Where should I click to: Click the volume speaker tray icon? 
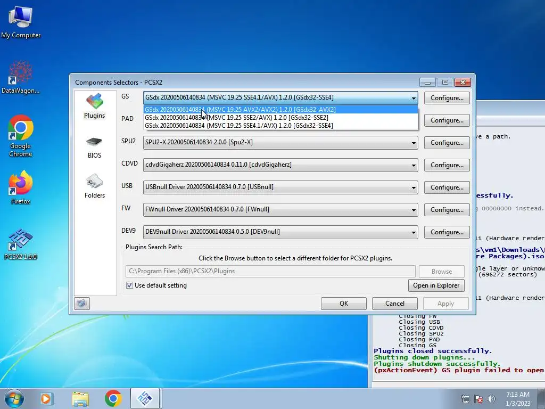tap(491, 399)
